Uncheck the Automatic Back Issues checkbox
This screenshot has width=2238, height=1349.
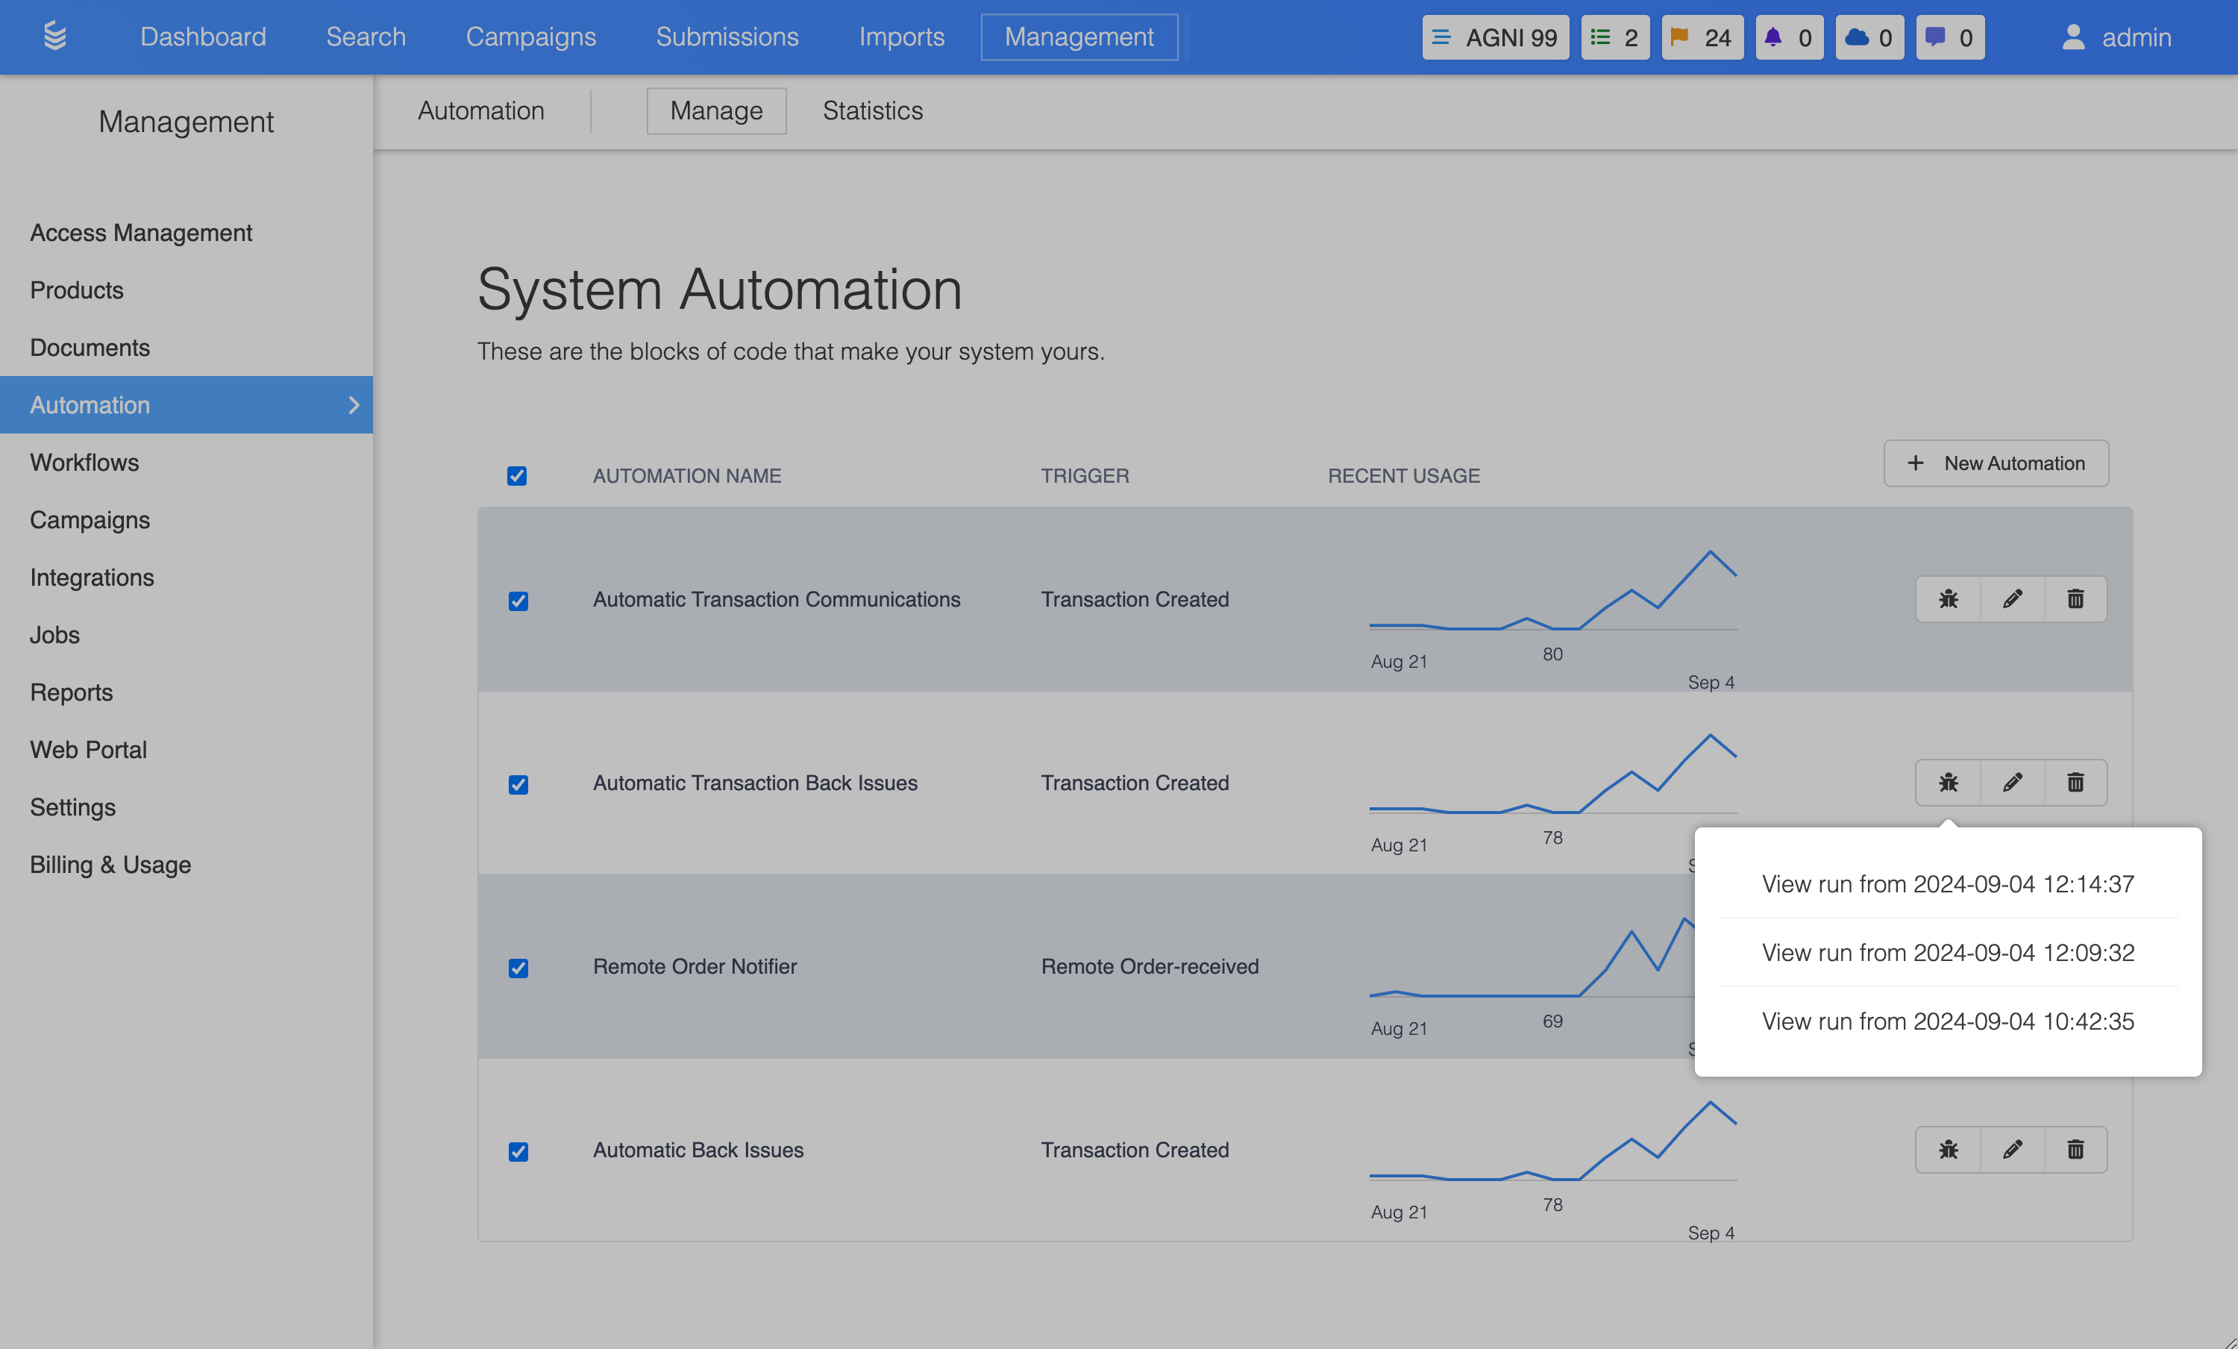point(518,1152)
